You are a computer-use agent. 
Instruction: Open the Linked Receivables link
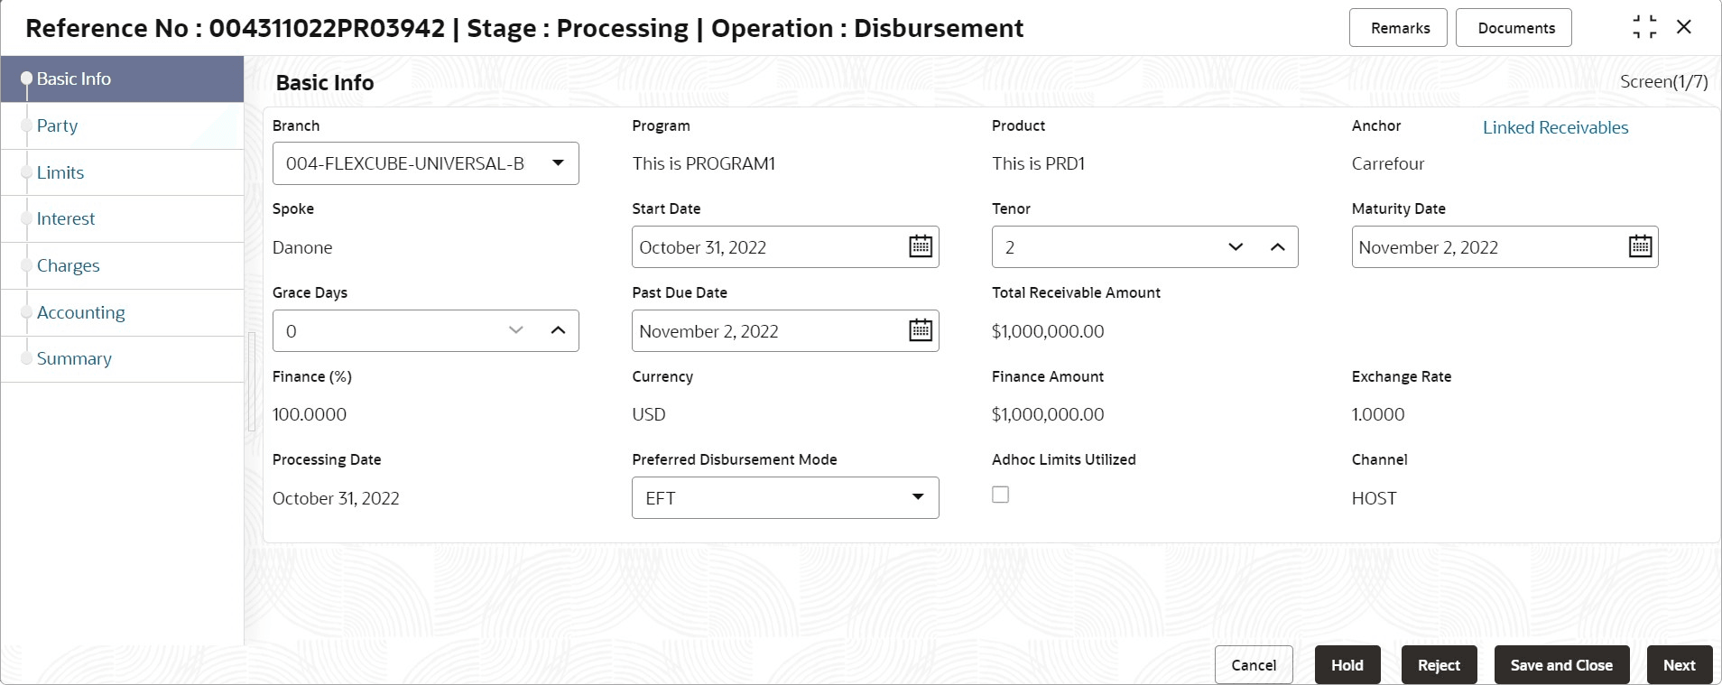pos(1555,127)
